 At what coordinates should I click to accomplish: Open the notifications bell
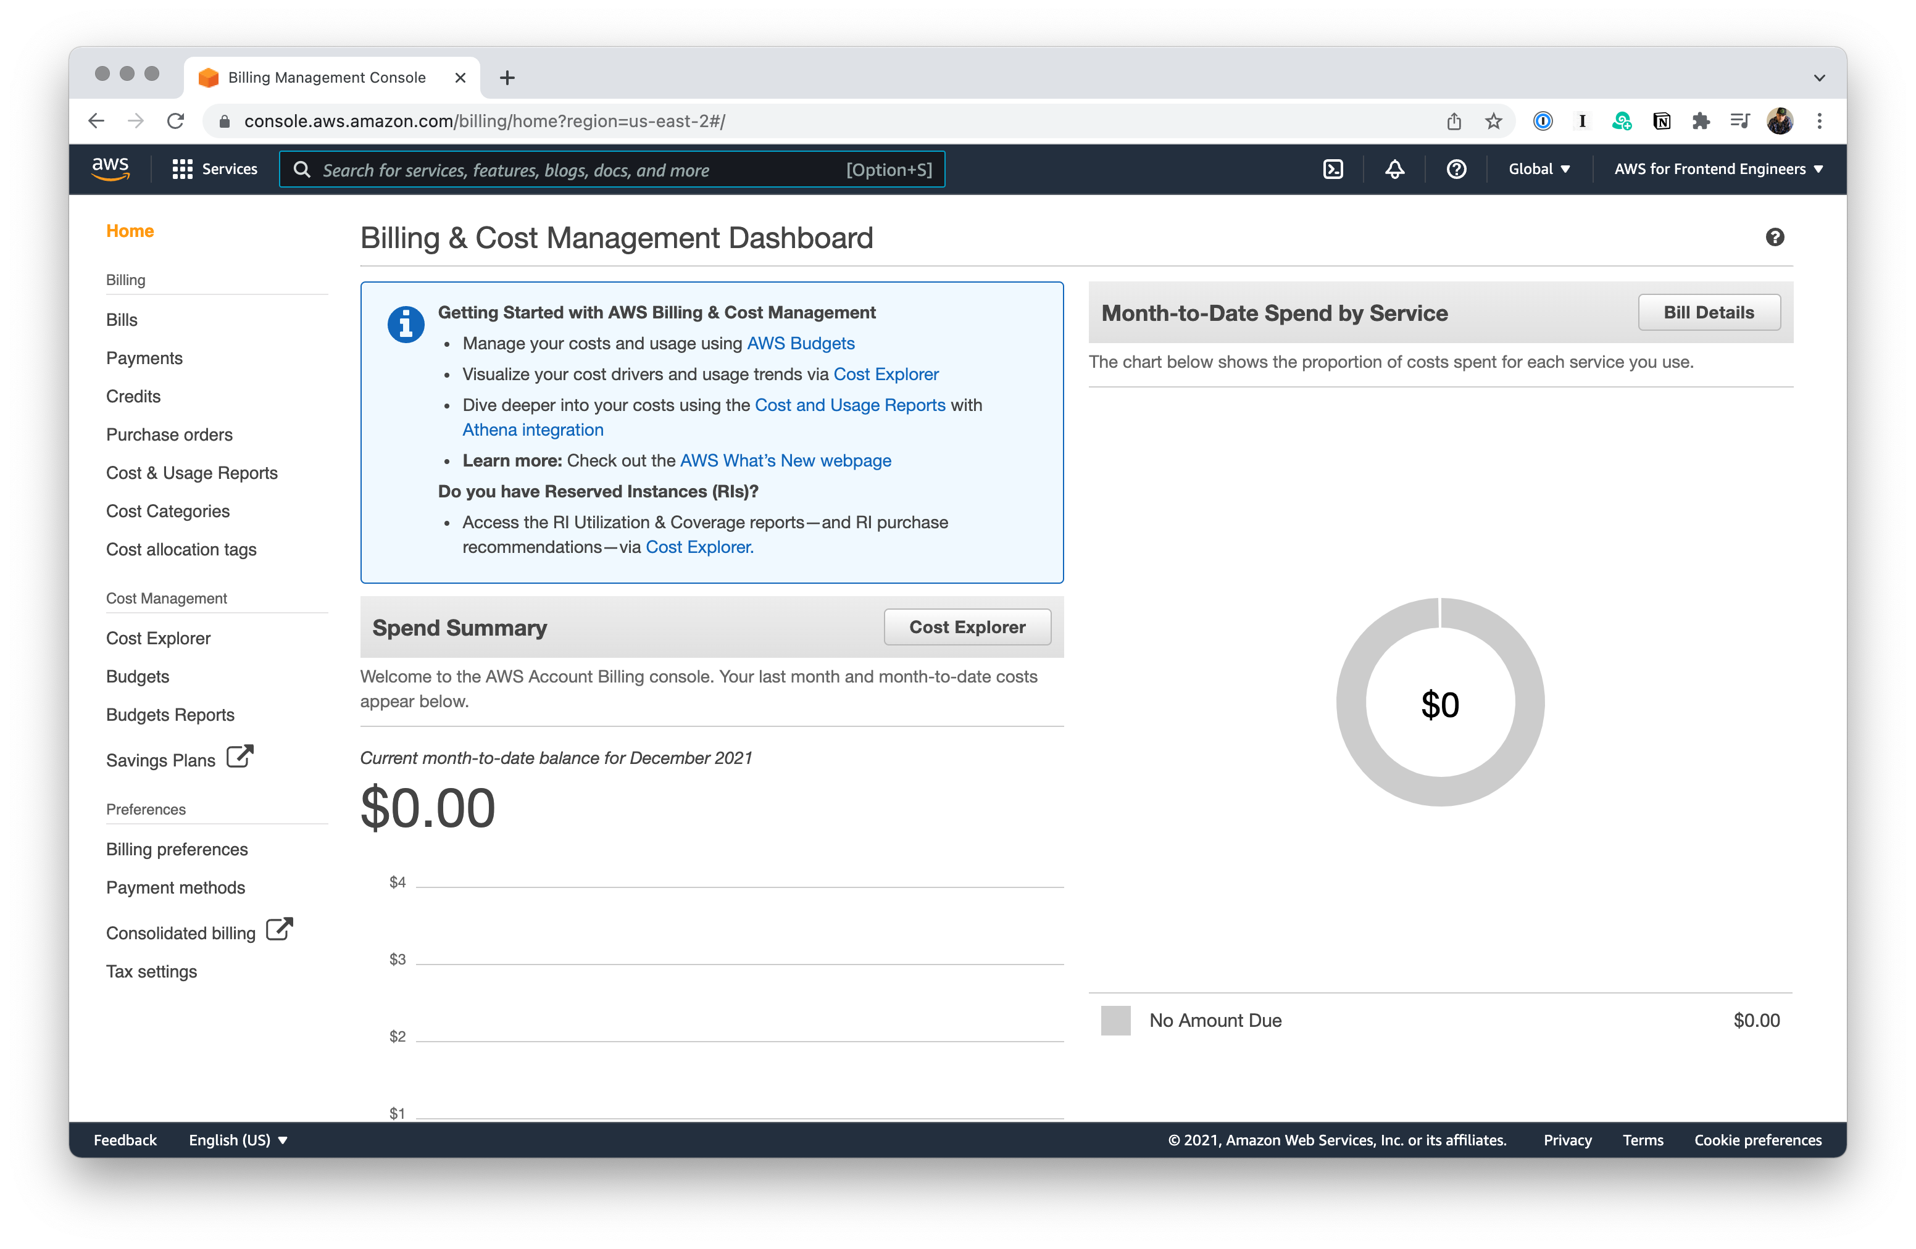point(1394,169)
